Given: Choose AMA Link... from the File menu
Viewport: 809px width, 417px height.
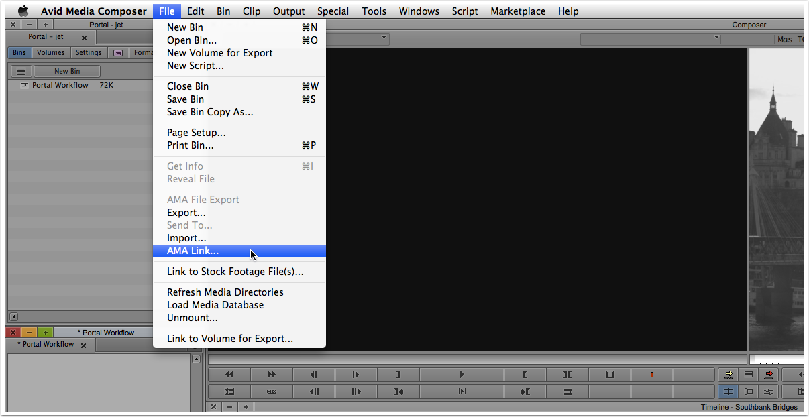Looking at the screenshot, I should pos(239,251).
